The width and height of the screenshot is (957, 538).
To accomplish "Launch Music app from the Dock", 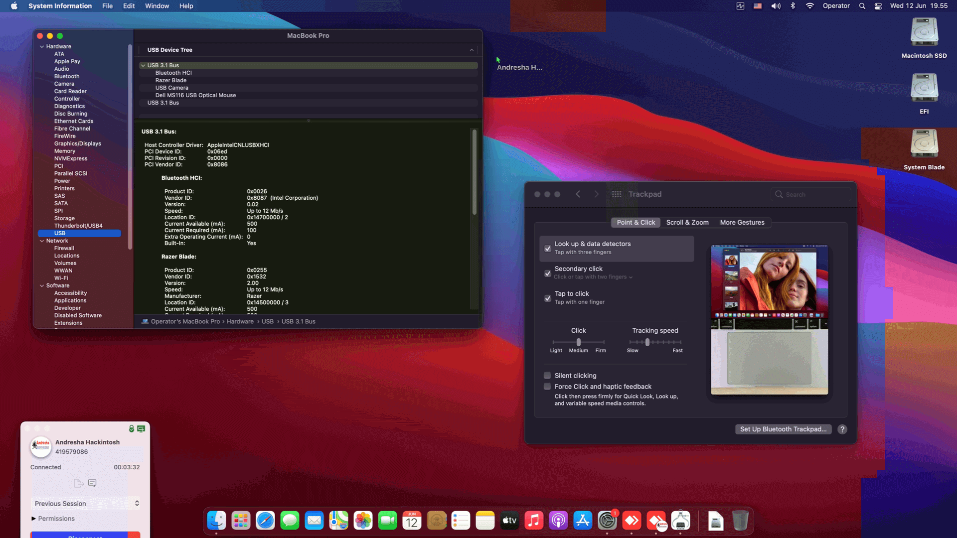I will (534, 521).
